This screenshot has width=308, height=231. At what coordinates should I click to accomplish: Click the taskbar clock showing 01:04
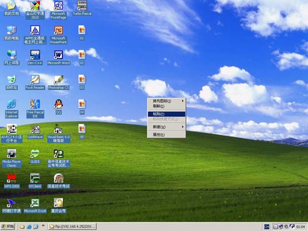coord(300,227)
